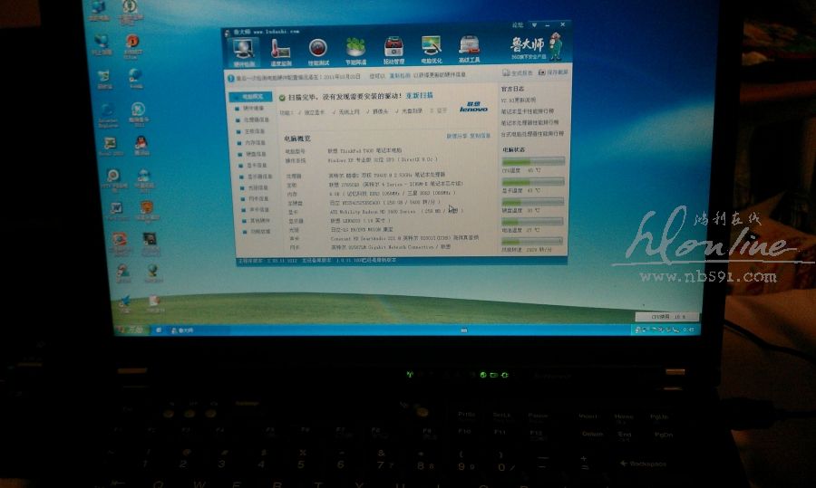This screenshot has width=816, height=488.
Task: Click 微博分享 share link
Action: pyautogui.click(x=456, y=137)
